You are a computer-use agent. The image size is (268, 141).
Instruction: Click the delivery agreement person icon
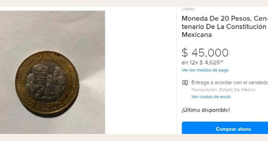185,83
